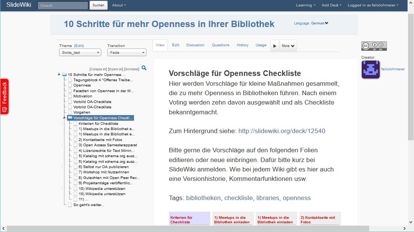The image size is (414, 232).
Task: Click the magnifier search icon above tree
Action: pyautogui.click(x=144, y=68)
